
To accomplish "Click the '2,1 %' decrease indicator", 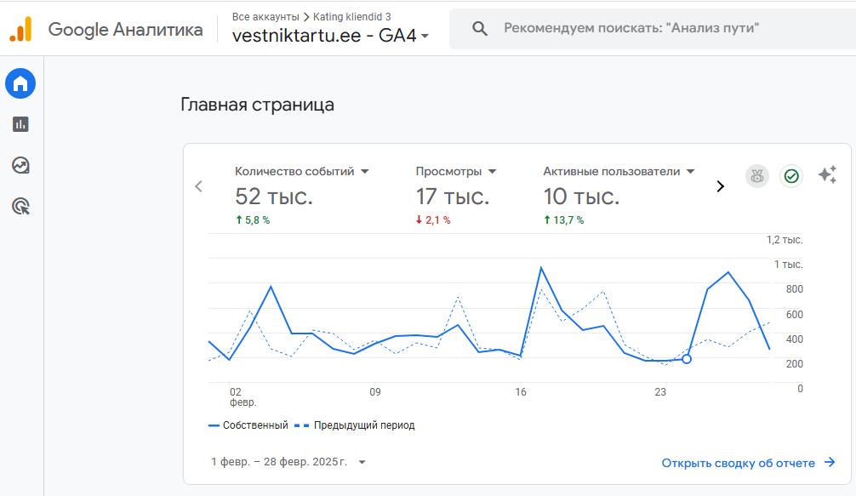I will click(x=433, y=219).
